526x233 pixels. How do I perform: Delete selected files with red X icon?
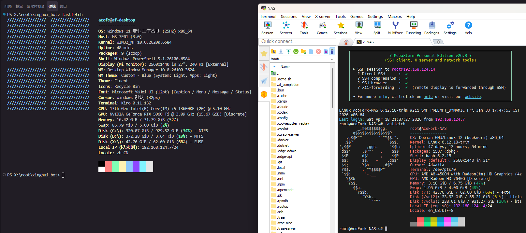click(x=318, y=51)
